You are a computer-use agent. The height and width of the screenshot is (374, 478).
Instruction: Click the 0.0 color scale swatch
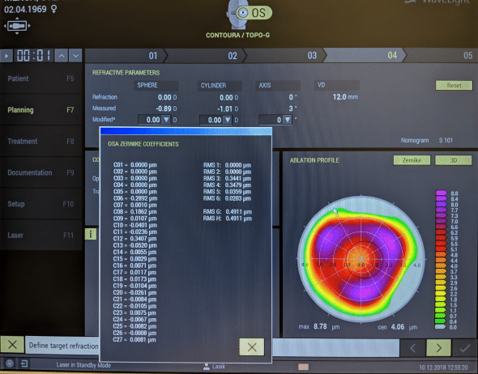[x=440, y=327]
